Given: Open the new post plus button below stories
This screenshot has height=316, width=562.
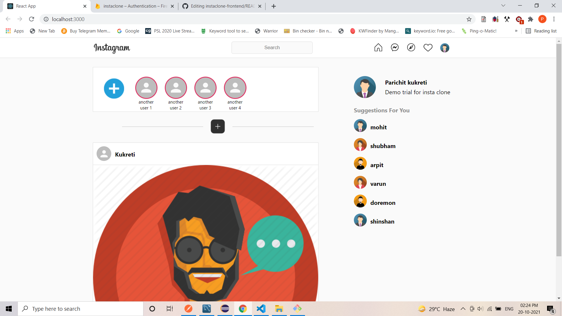Looking at the screenshot, I should 217,126.
